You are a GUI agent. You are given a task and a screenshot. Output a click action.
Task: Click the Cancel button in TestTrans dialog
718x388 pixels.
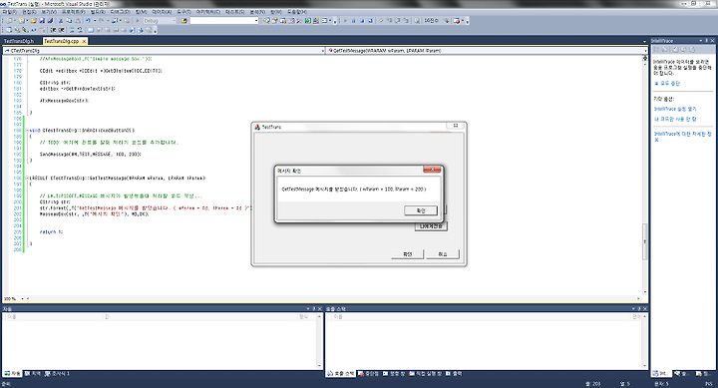(443, 254)
